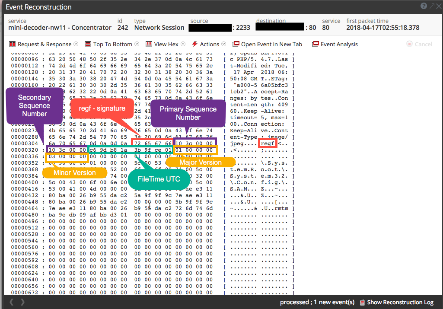
Task: Click the Request & Response icon
Action: click(x=13, y=44)
